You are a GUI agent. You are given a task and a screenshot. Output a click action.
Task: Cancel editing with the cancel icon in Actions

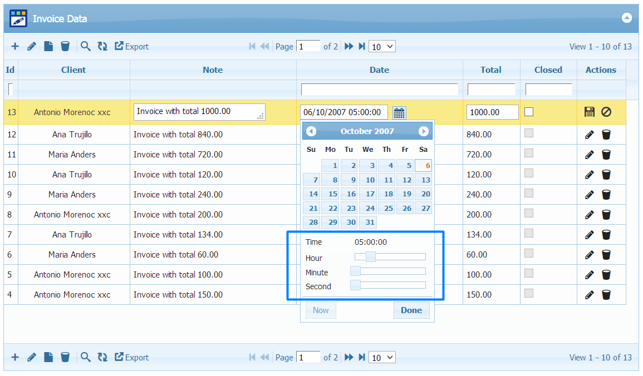click(606, 112)
